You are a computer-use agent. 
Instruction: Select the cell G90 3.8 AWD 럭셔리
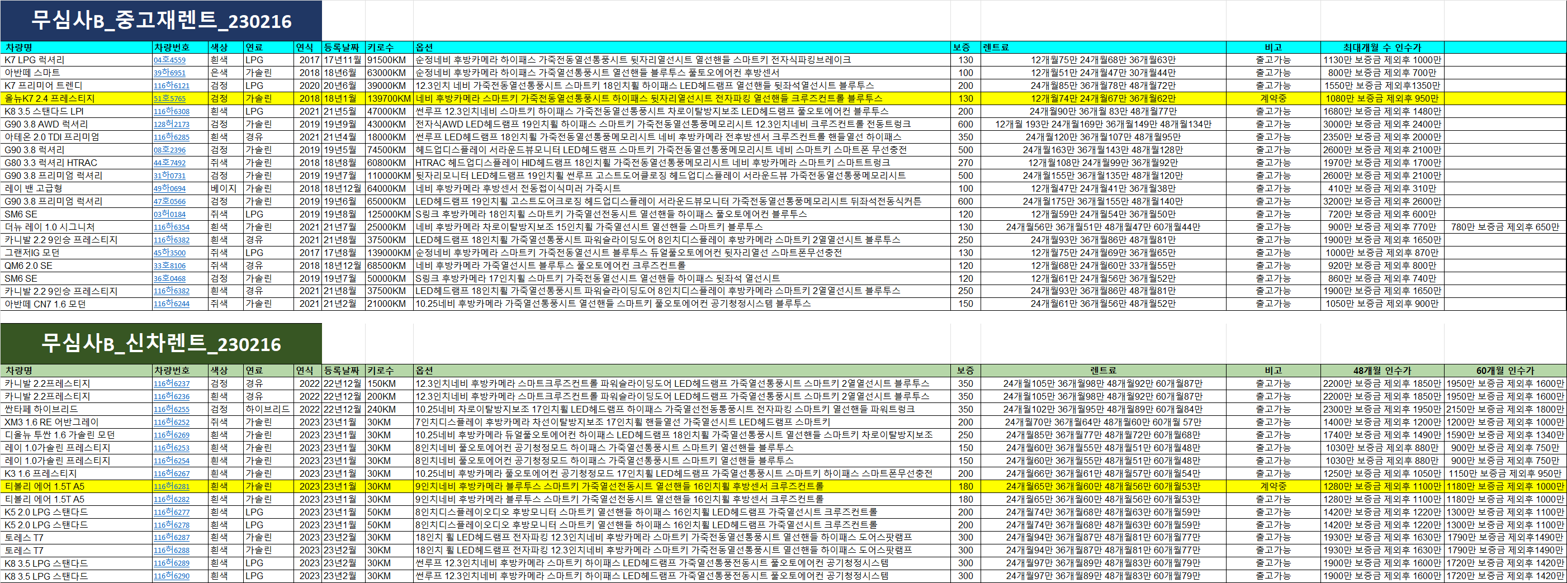76,124
